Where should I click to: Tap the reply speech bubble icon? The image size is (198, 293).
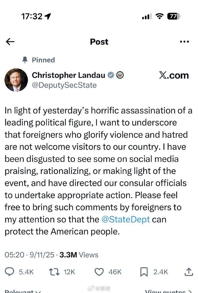pos(10,272)
